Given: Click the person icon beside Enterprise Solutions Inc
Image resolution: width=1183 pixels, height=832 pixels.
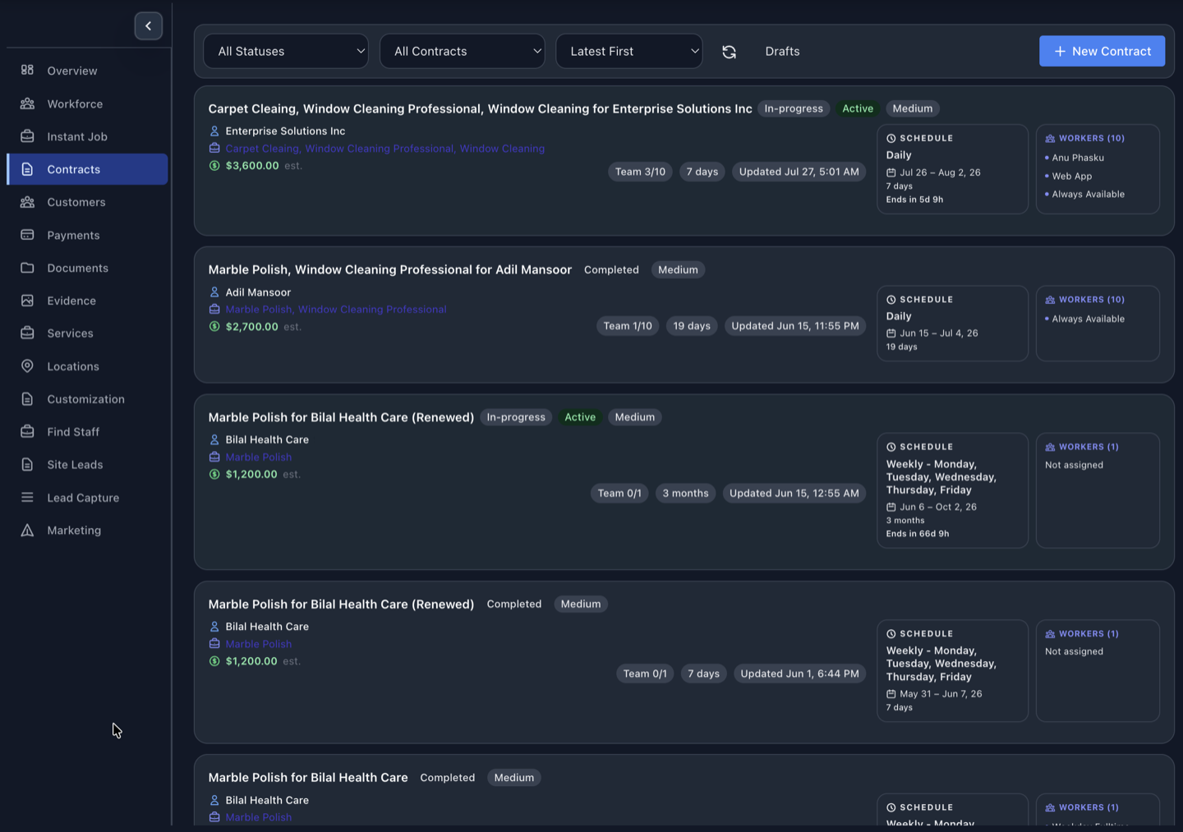Looking at the screenshot, I should point(214,131).
